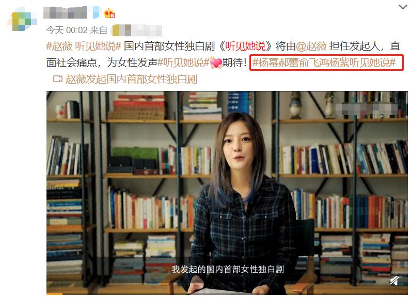The image size is (411, 299).
Task: Click the blurred watermark on the video
Action: click(x=367, y=109)
